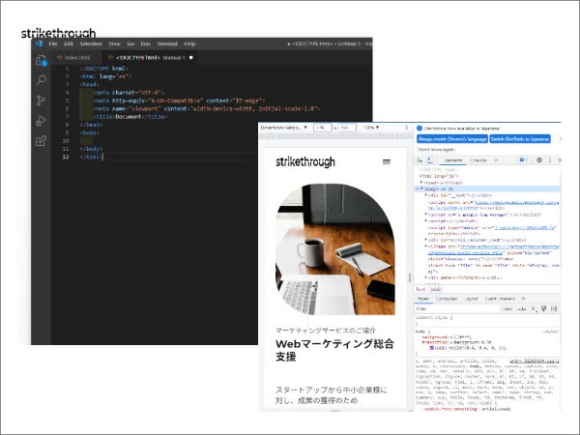Open the VS Code Explorer icon

[41, 60]
